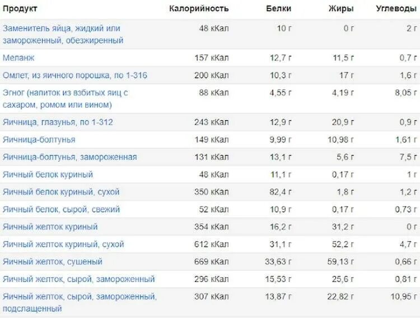This screenshot has height=318, width=420.
Task: Open Яичный белок, сырой, свежий link
Action: [62, 209]
